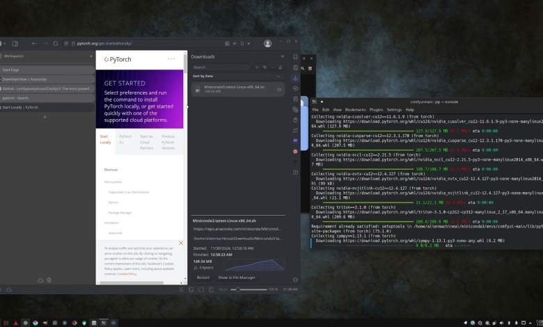Switch to Download Now | Anaconda tab

(x=47, y=79)
